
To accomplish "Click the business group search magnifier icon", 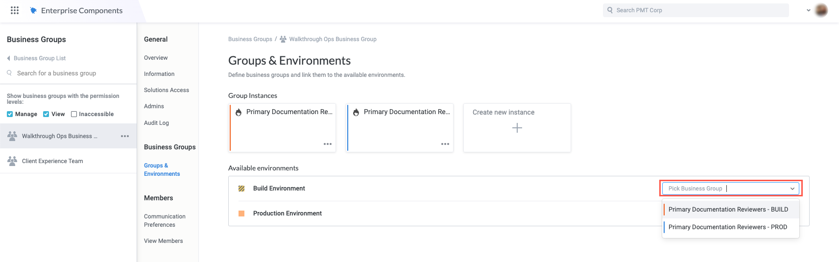I will click(x=9, y=73).
